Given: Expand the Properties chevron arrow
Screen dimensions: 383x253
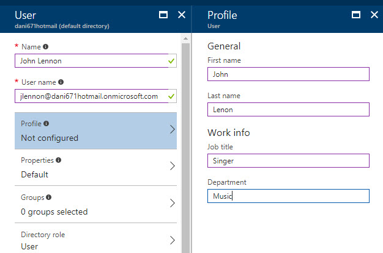Looking at the screenshot, I should 172,166.
